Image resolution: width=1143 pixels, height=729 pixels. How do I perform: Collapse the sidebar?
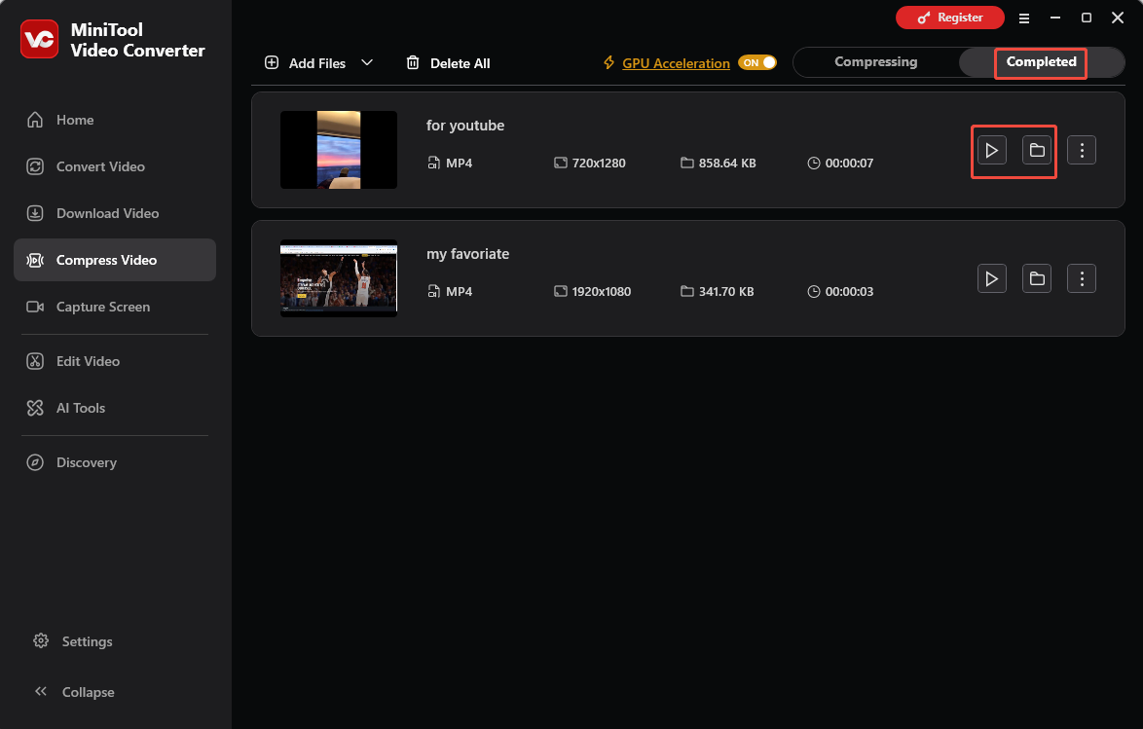74,692
